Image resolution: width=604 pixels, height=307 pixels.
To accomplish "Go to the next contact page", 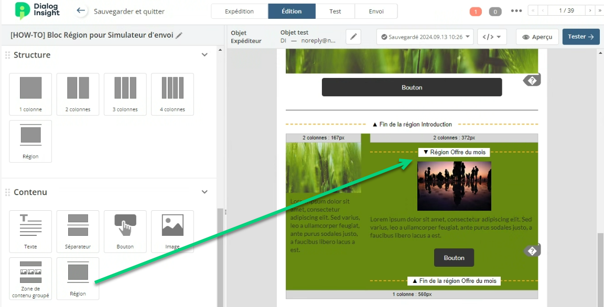I will (590, 11).
